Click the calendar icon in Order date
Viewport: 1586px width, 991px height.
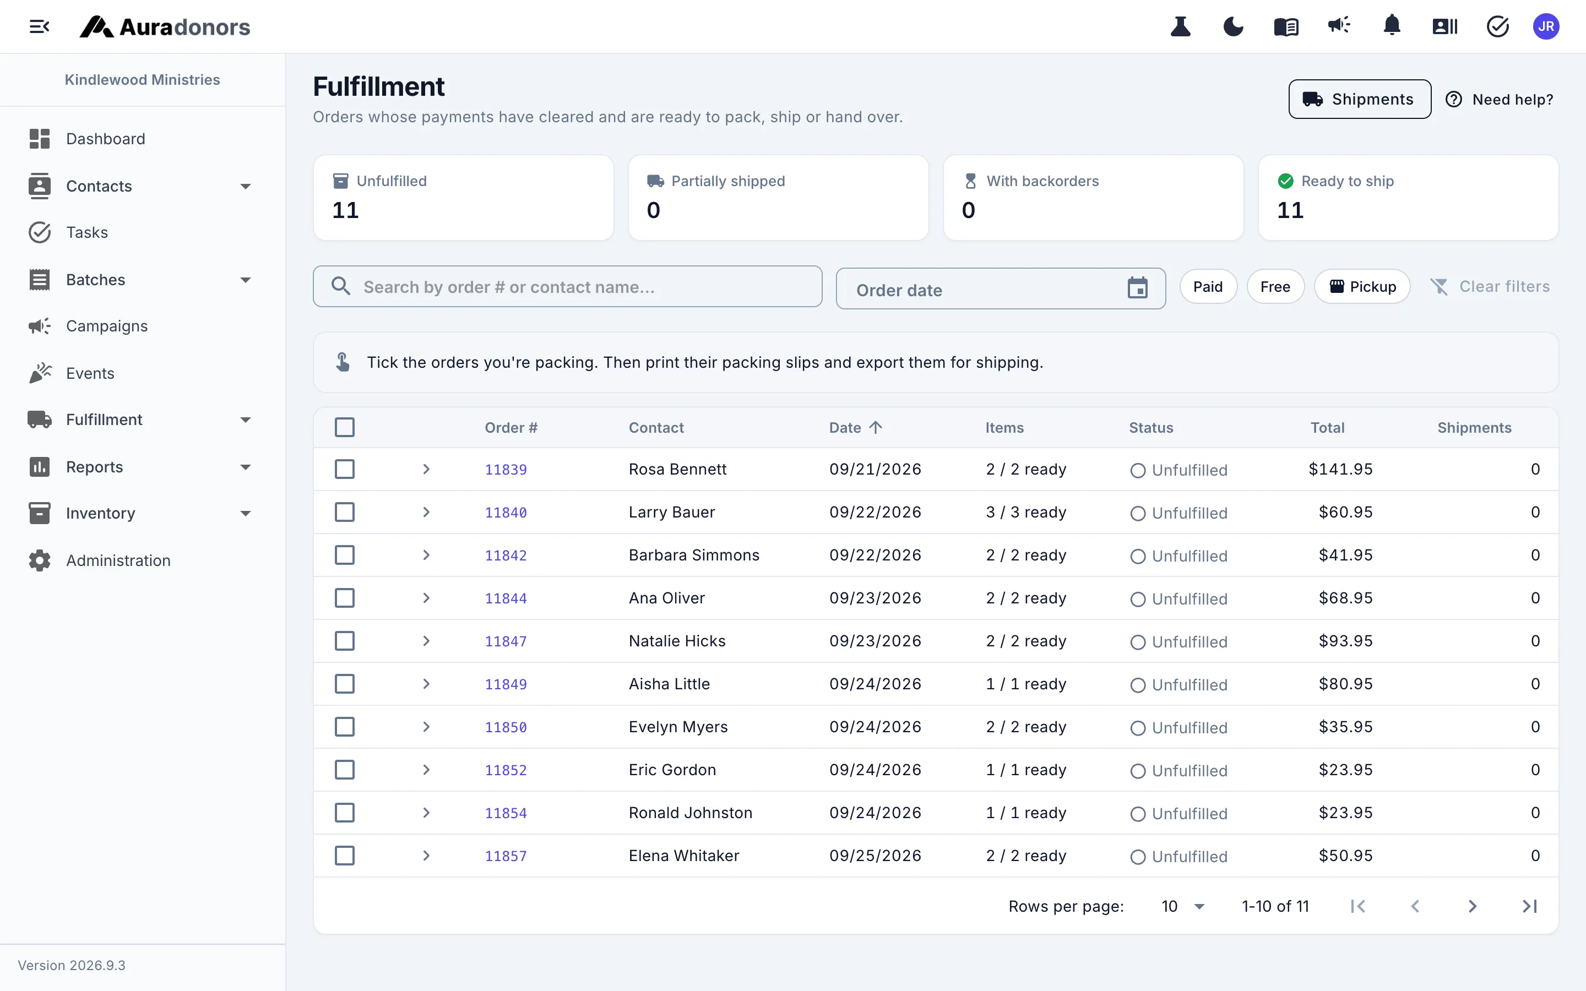tap(1137, 288)
